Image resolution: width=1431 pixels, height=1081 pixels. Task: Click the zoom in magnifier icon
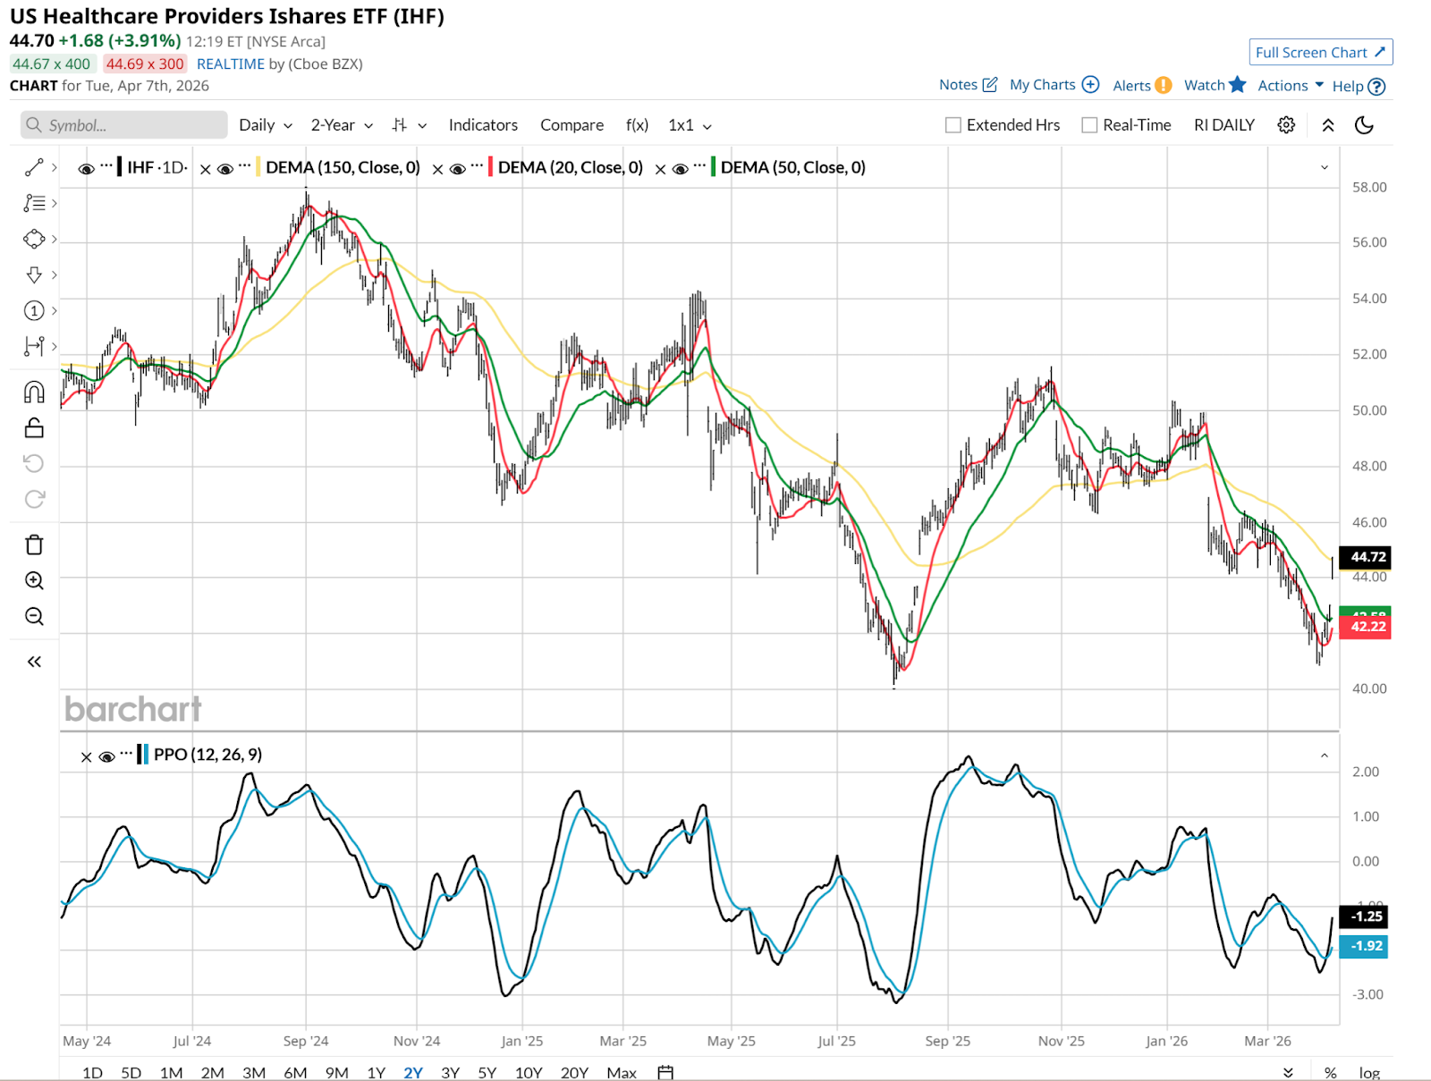(34, 580)
